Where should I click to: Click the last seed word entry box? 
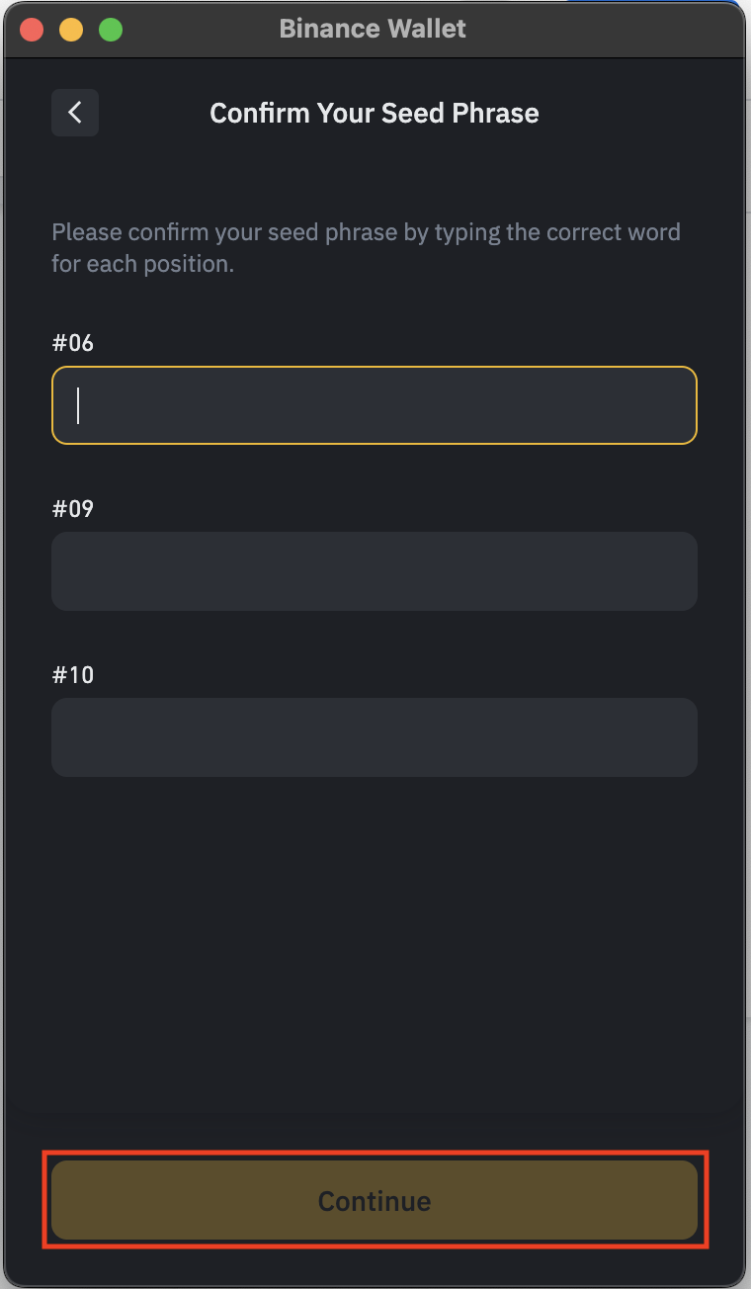click(x=375, y=737)
